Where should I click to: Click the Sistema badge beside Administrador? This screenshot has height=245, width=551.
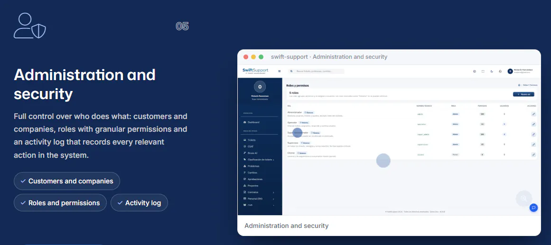point(308,113)
